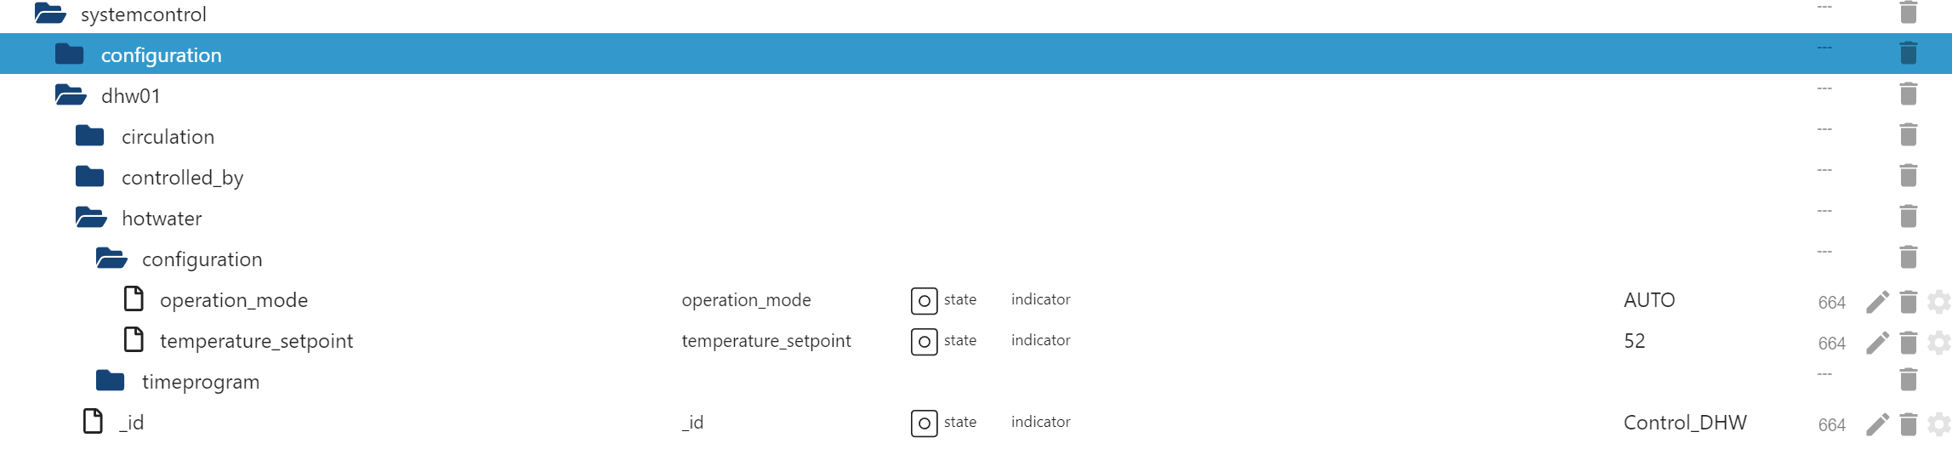Click trash icon for circulation folder

point(1909,134)
